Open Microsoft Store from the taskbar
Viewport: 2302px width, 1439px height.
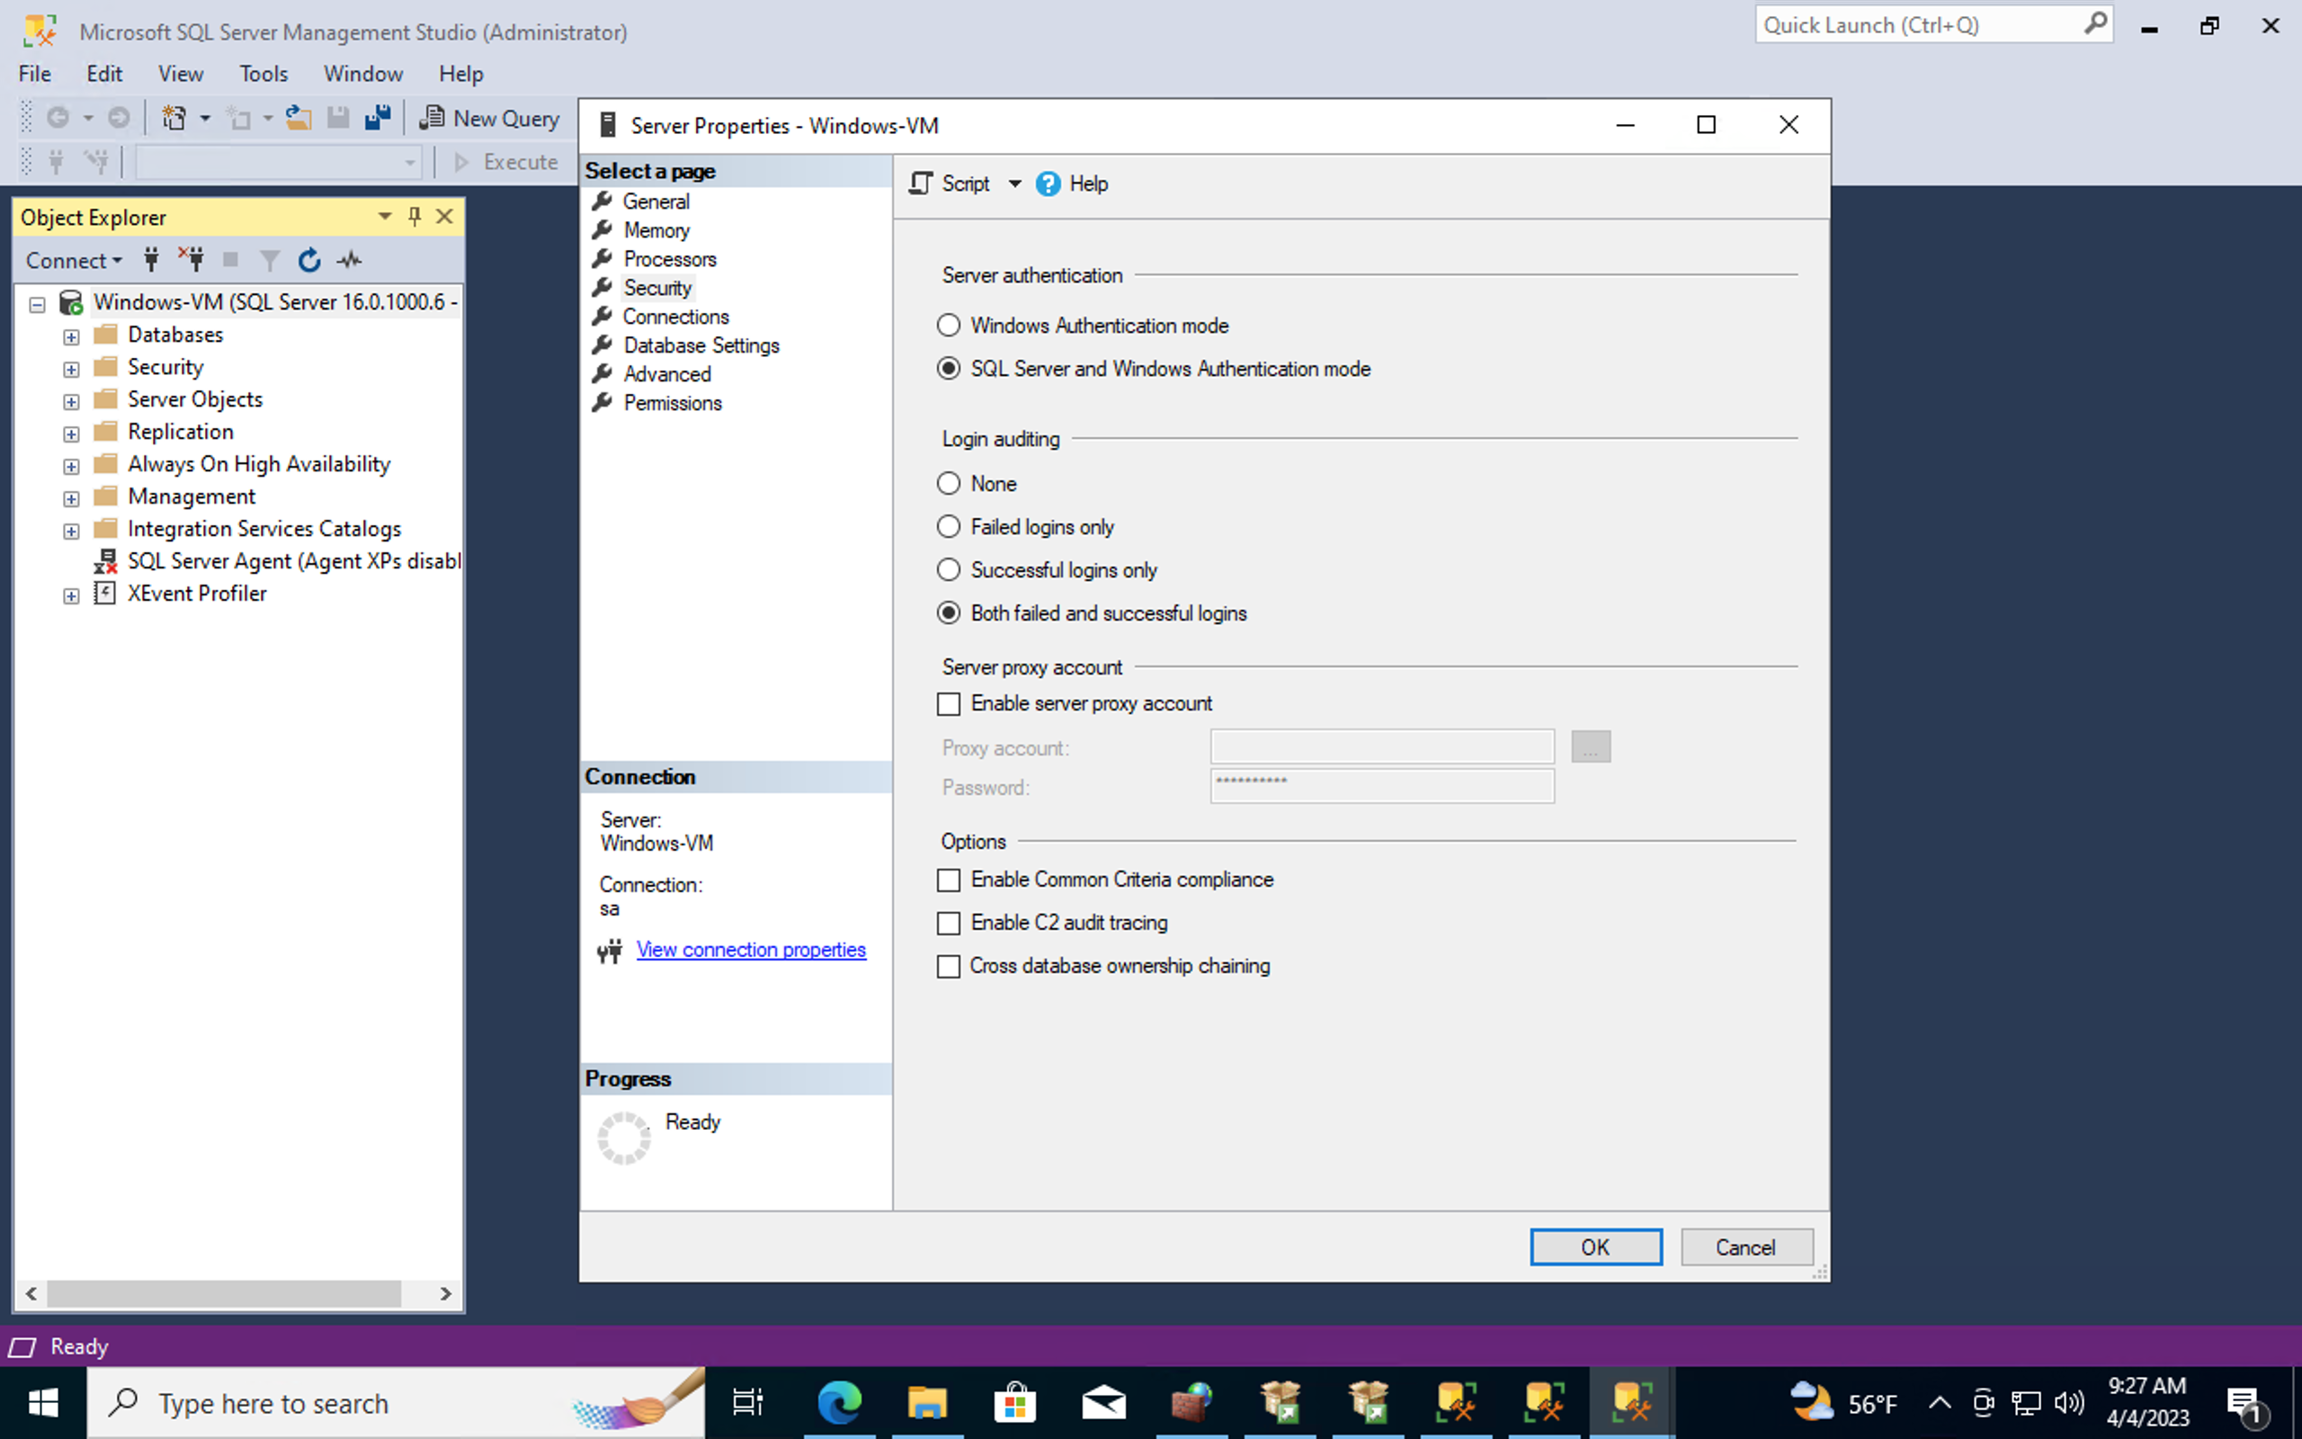[1015, 1403]
